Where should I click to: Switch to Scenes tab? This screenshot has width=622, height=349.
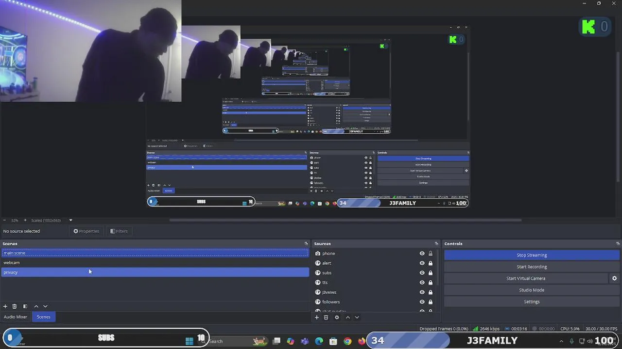[43, 317]
